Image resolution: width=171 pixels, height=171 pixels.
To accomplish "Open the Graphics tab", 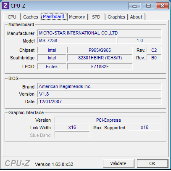I will (116, 17).
